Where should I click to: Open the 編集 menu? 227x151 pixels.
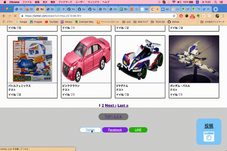tap(37, 2)
